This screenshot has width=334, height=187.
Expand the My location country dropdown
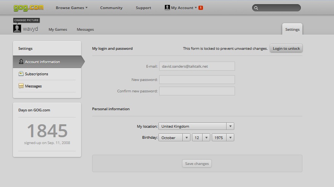[196, 126]
